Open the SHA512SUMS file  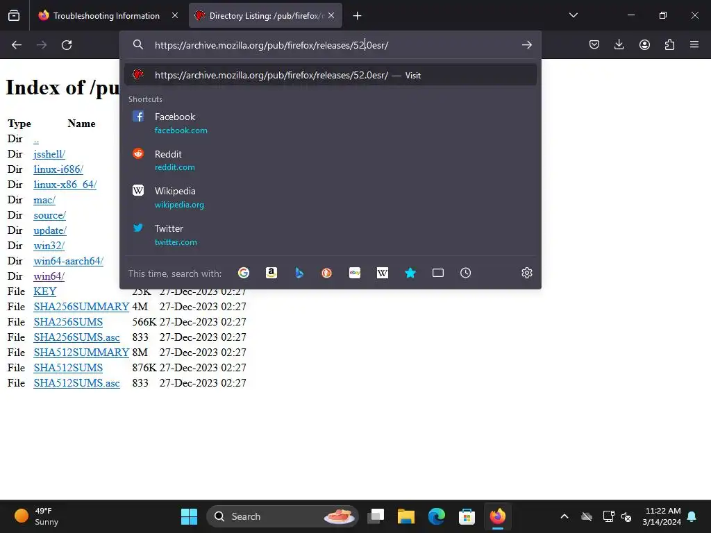point(68,368)
